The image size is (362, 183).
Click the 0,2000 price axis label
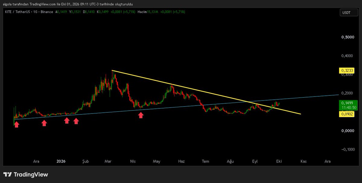pos(348,93)
